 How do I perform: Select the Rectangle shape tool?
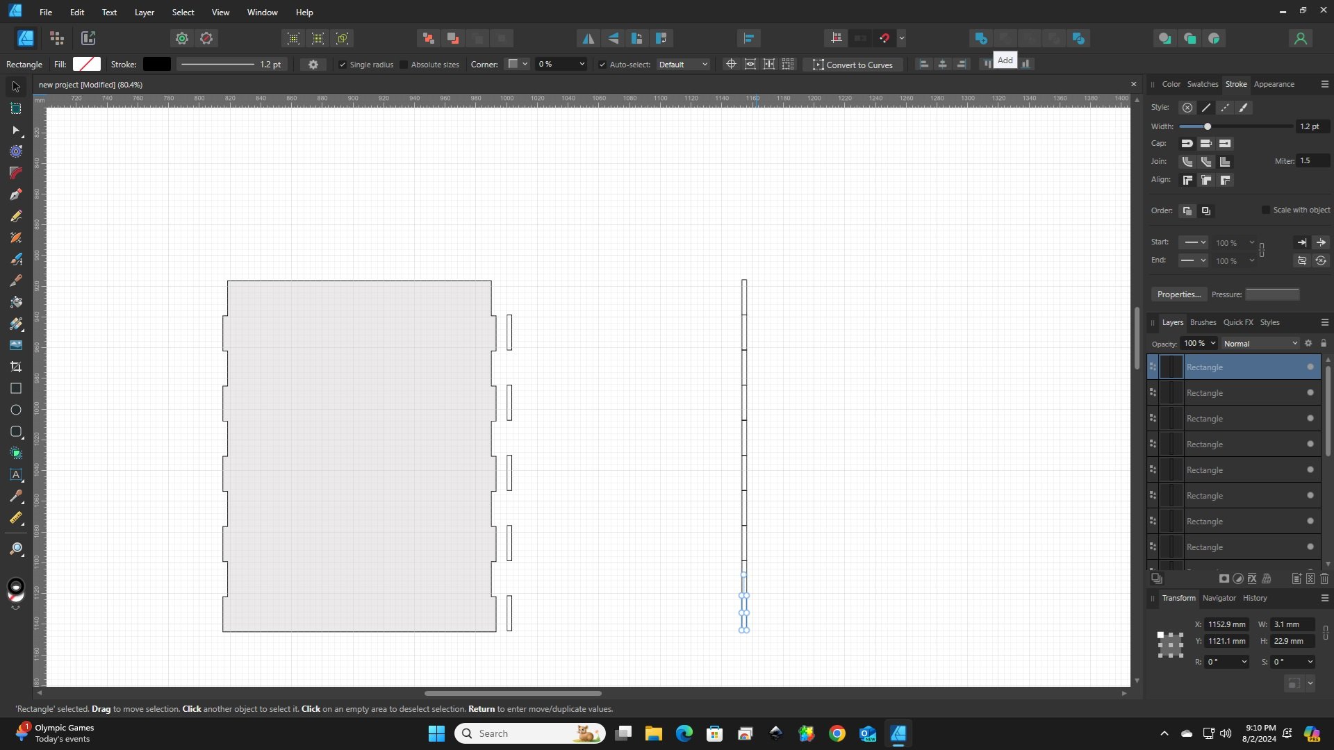(x=16, y=388)
